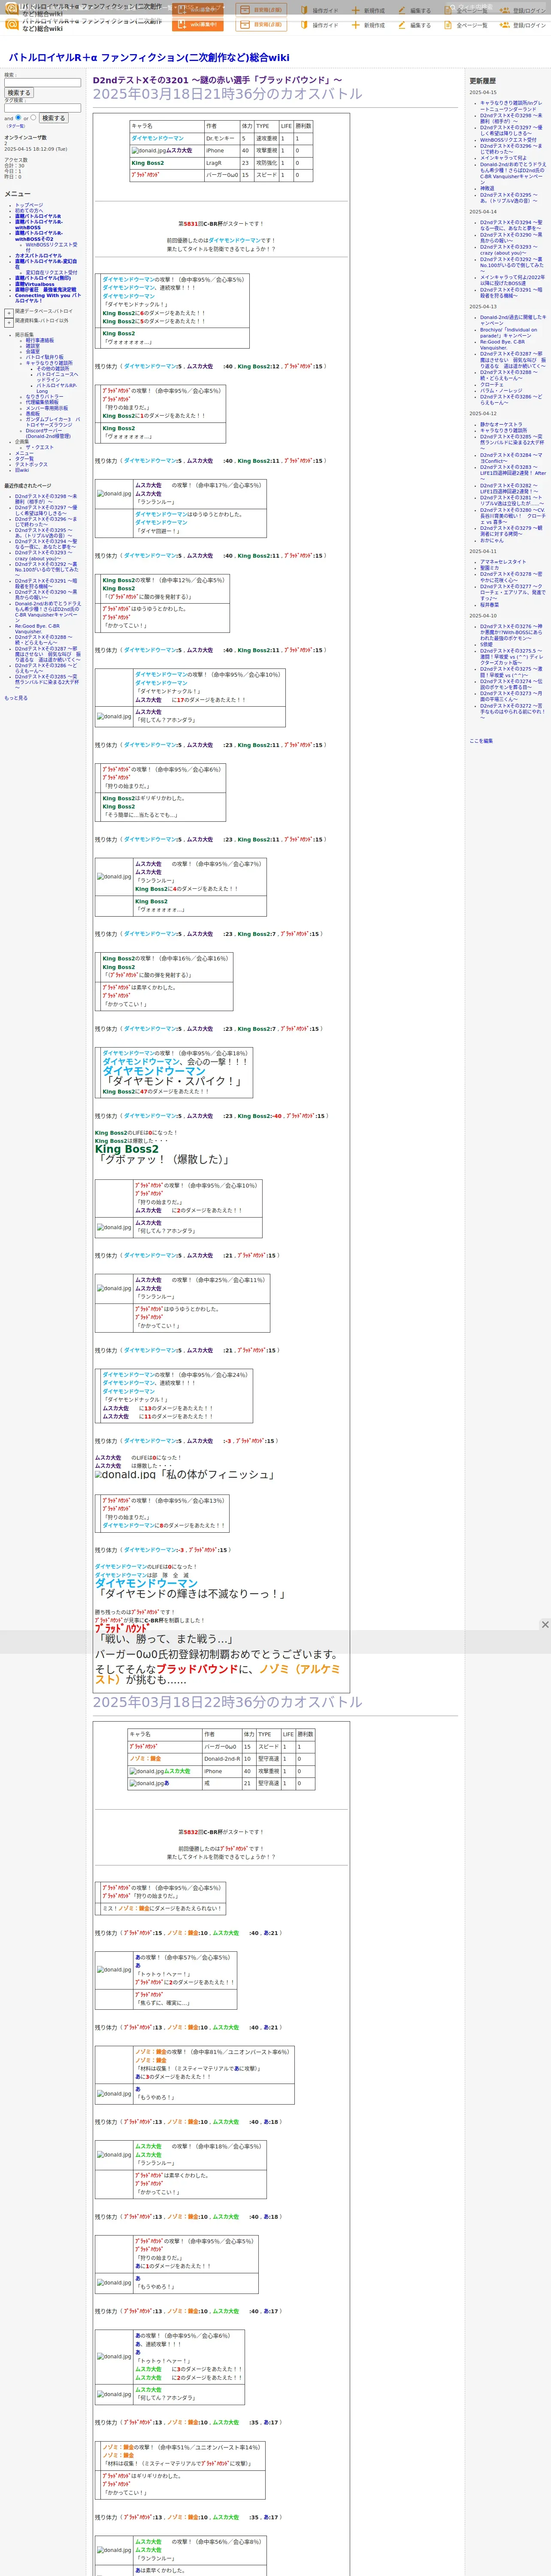Viewport: 551px width, 2576px height.
Task: Open 旧wiki link in sidebar
Action: (x=22, y=470)
